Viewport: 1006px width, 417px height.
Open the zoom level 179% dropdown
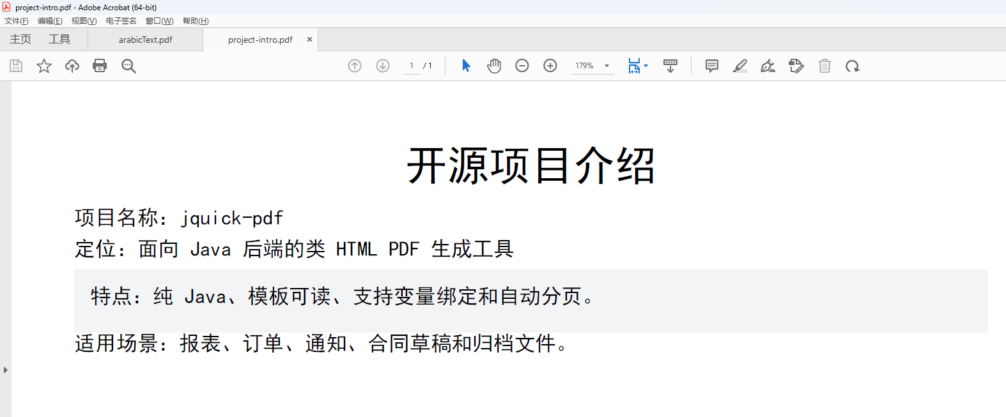(607, 66)
